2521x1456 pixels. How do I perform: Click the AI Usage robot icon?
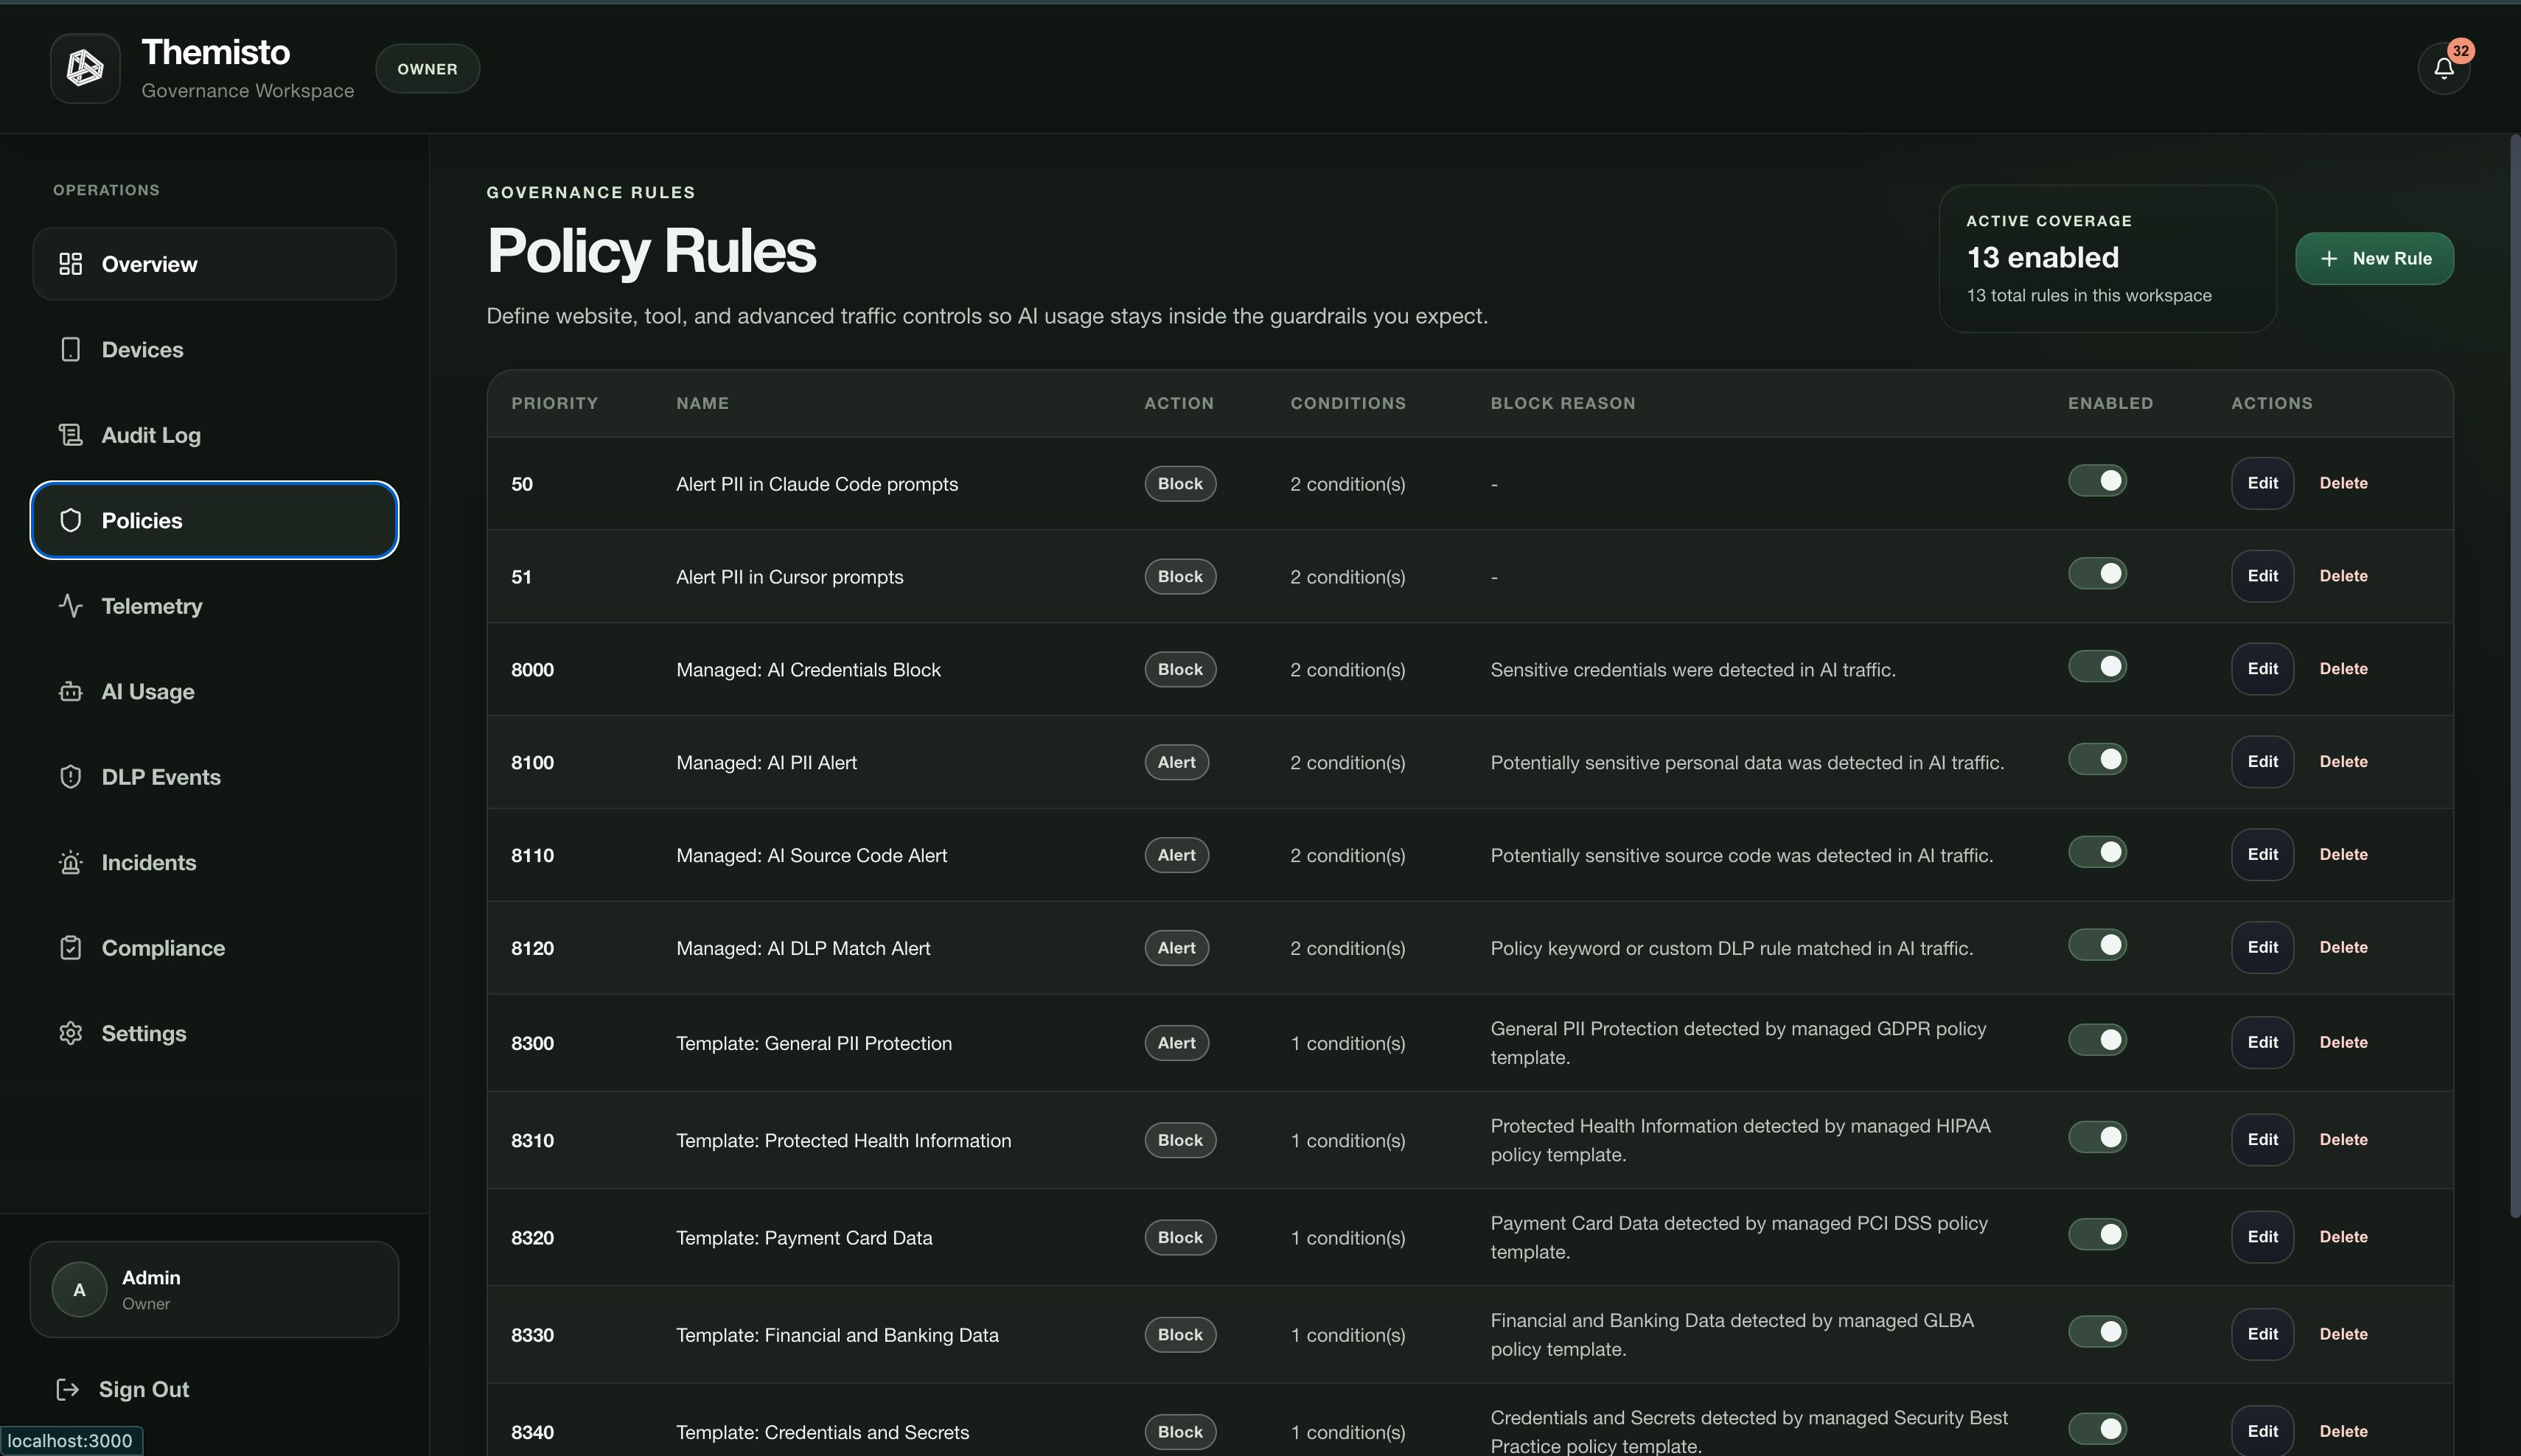click(x=70, y=691)
